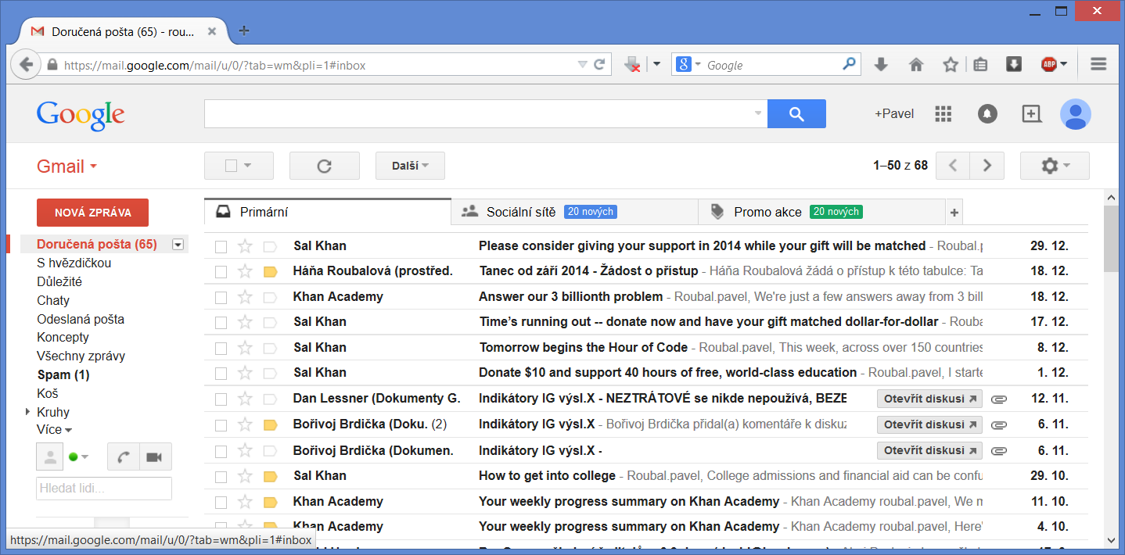Open the S hvězdičkou folder

pyautogui.click(x=74, y=263)
